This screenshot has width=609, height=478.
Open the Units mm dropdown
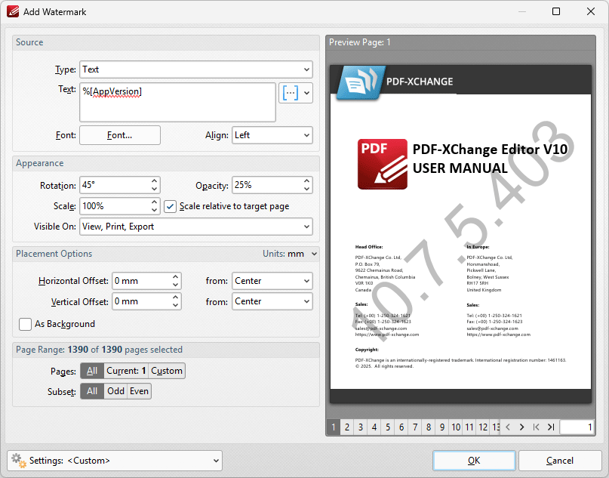pos(290,254)
